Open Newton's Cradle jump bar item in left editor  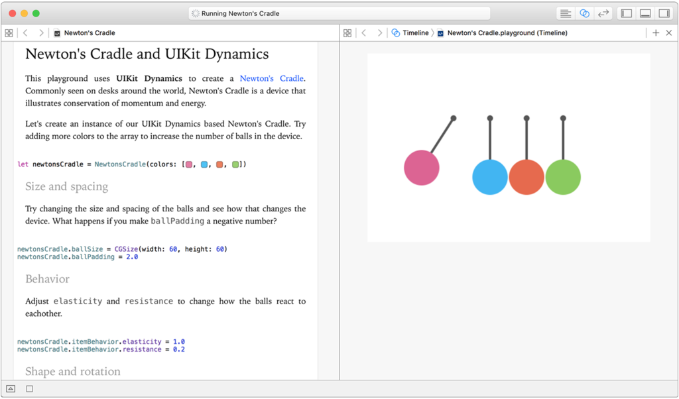(84, 33)
